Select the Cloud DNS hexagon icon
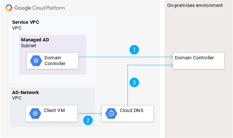The image size is (233, 138). tap(111, 113)
